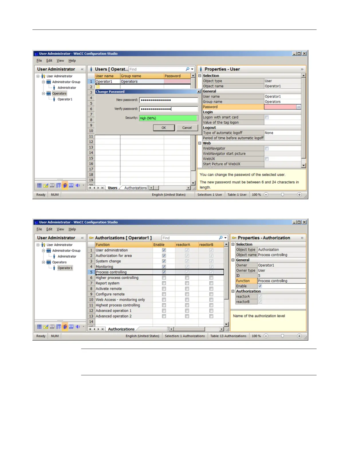Open User Archive editor icon in the Users window
This screenshot has height=455, width=341.
coord(71,185)
